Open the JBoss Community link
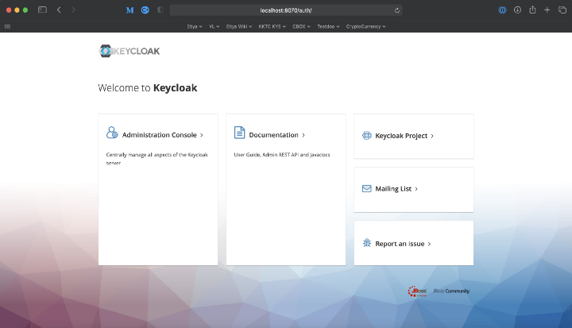The width and height of the screenshot is (572, 328). click(451, 291)
